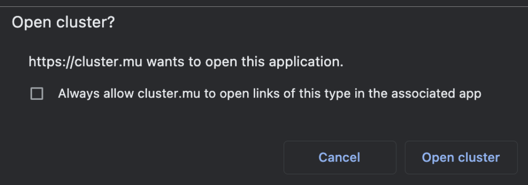
Task: Click 'cluster.mu' within the checkbox label
Action: point(169,93)
